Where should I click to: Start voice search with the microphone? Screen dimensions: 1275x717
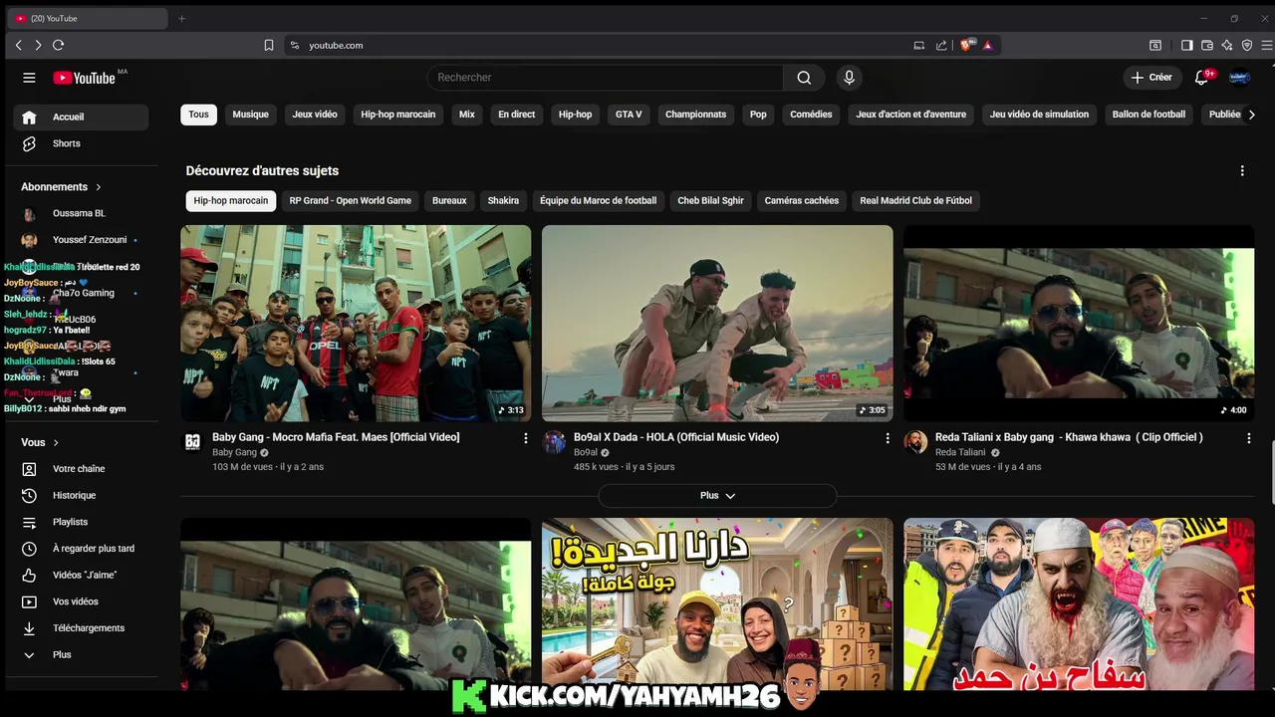pyautogui.click(x=849, y=78)
